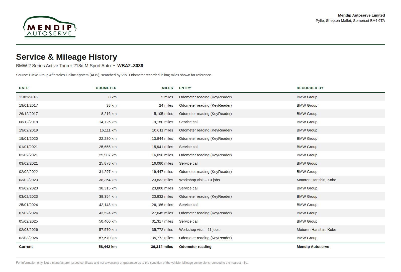Click the RECORDED BY column header

click(x=310, y=88)
